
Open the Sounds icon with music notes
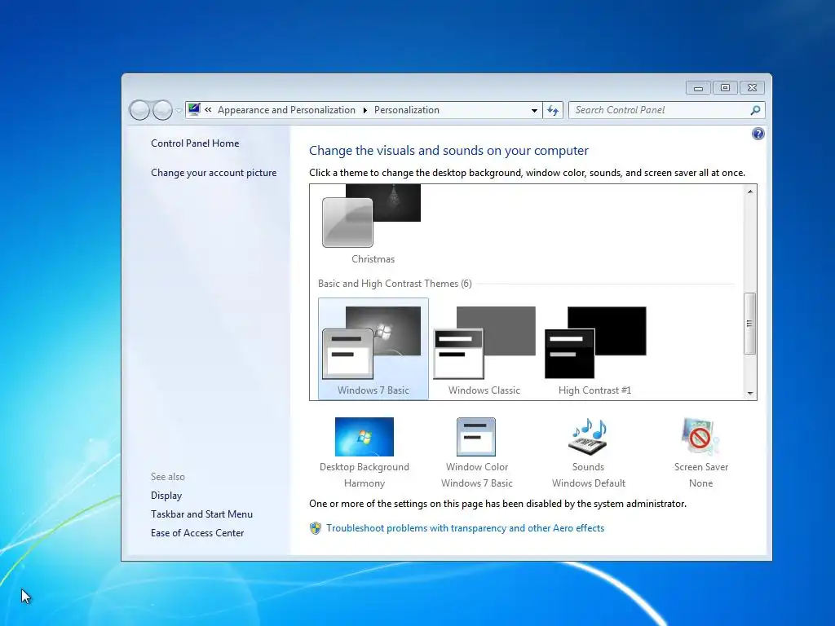click(x=588, y=437)
